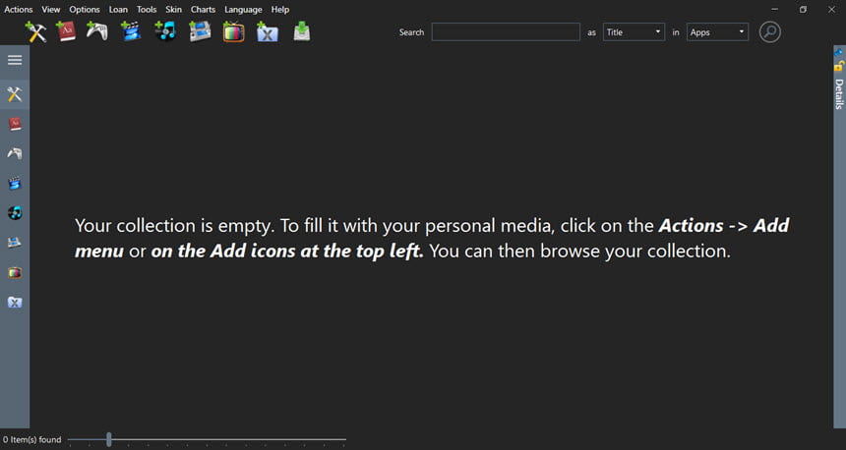Click the Add Nds handheld console icon in toolbar

click(200, 31)
